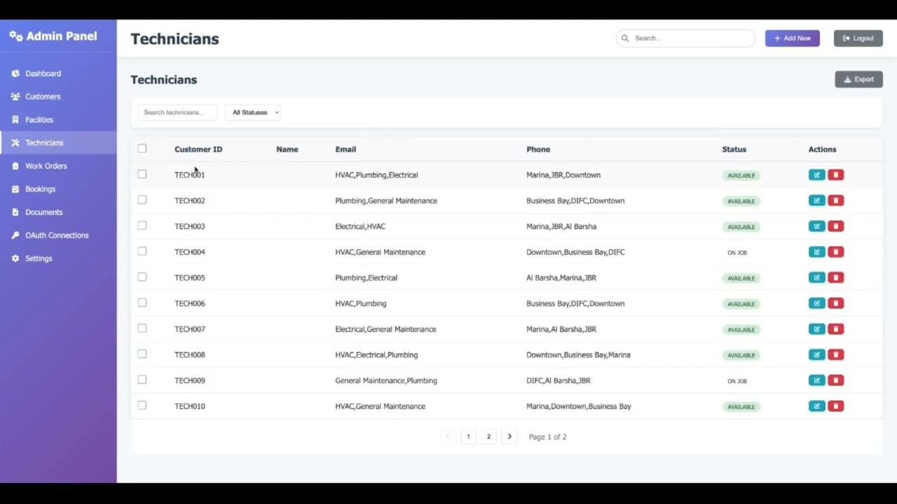This screenshot has height=504, width=897.
Task: Click the Search technicians input field
Action: click(x=178, y=112)
